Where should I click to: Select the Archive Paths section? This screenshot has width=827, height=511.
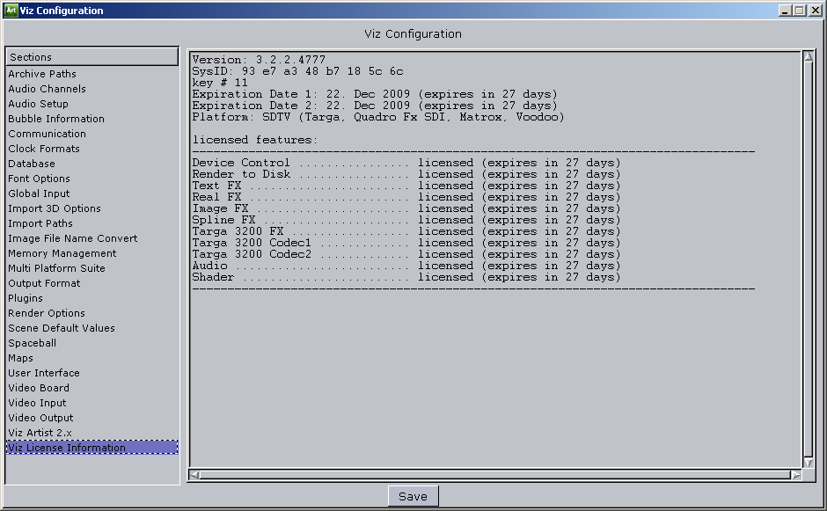coord(41,74)
